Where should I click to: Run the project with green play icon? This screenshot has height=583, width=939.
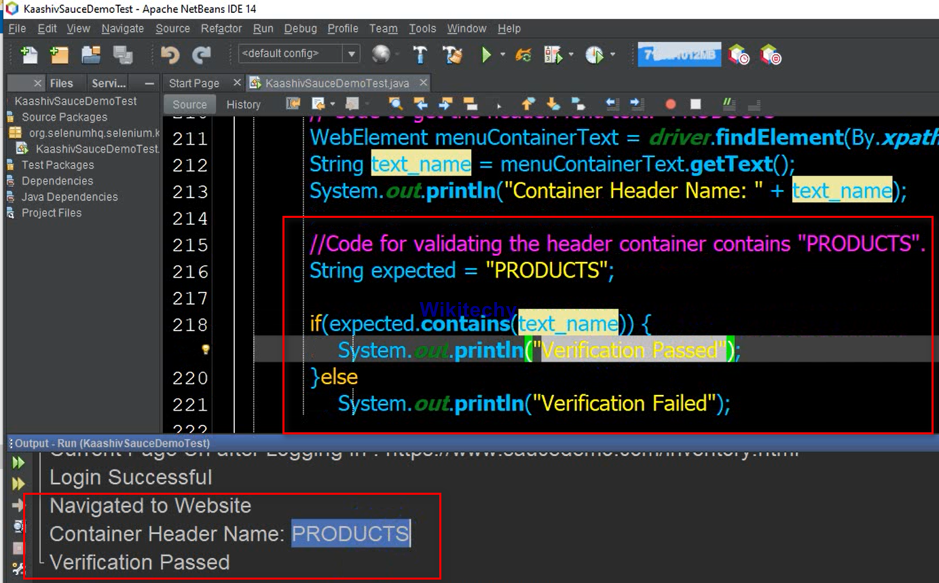point(485,54)
